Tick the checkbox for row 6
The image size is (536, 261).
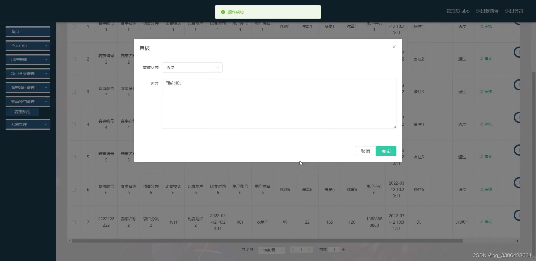click(x=74, y=190)
